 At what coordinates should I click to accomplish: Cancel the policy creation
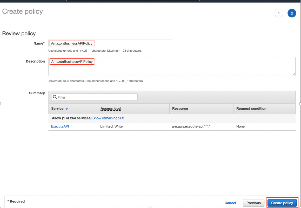[x=230, y=203]
